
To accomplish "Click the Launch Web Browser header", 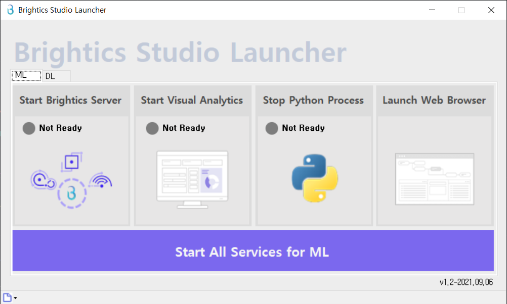I will 434,100.
